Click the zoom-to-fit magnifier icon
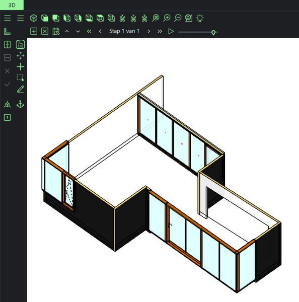This screenshot has height=302, width=299. click(x=156, y=18)
